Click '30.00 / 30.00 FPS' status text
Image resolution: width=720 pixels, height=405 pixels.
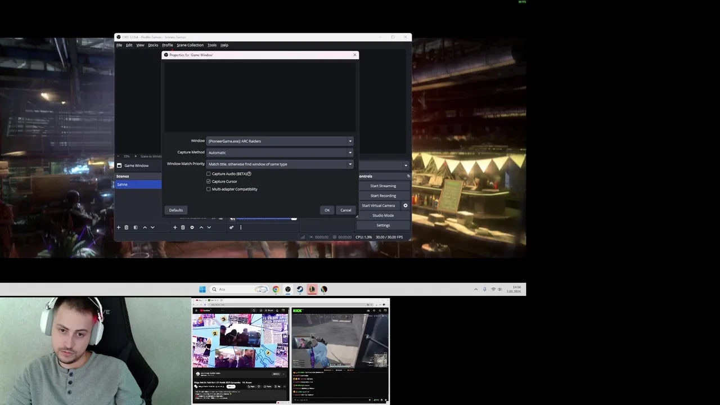pos(389,237)
